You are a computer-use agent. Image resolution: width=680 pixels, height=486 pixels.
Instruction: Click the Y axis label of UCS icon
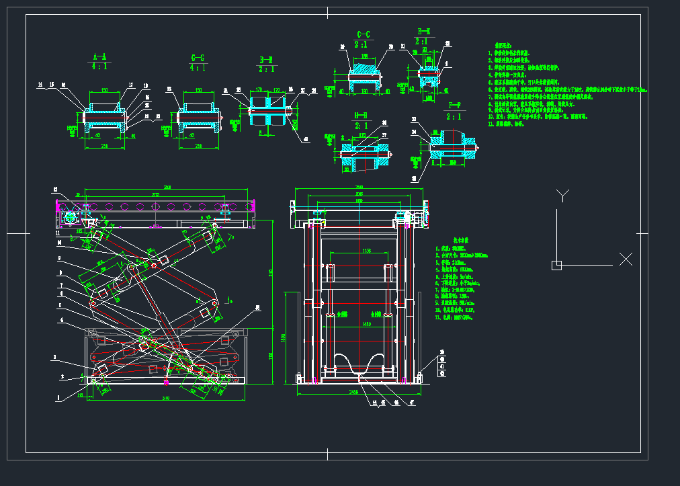563,196
